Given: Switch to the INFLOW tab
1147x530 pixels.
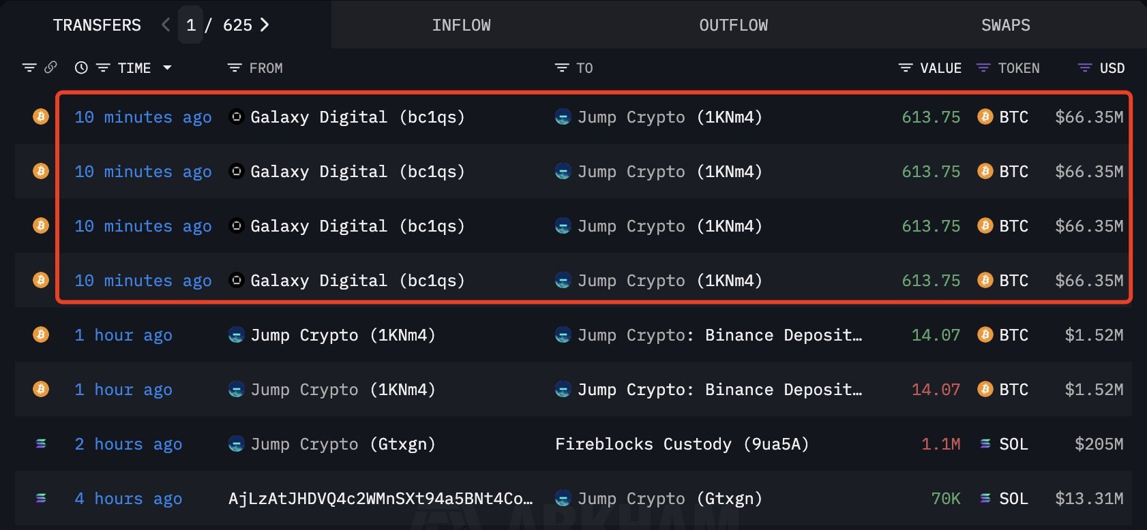Looking at the screenshot, I should pyautogui.click(x=461, y=25).
